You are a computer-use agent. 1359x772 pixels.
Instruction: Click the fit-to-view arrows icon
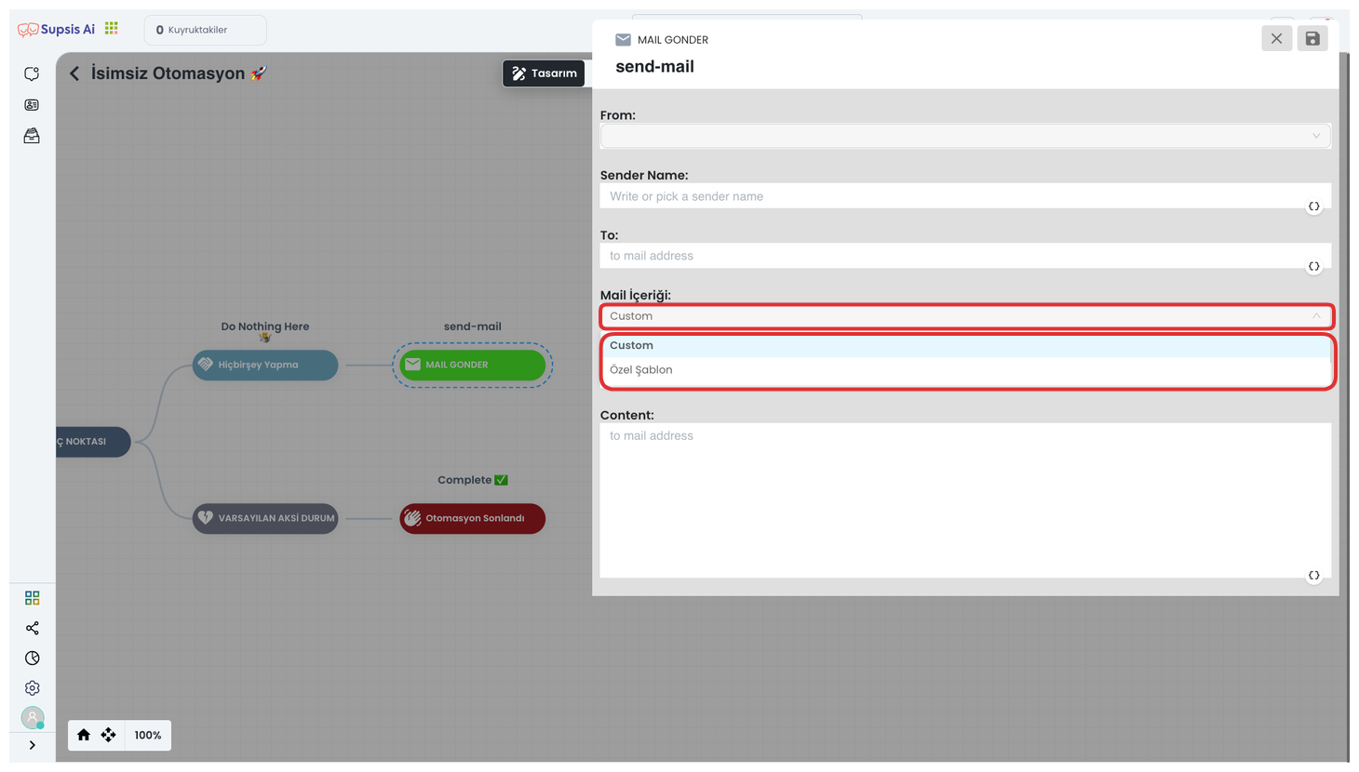click(108, 735)
